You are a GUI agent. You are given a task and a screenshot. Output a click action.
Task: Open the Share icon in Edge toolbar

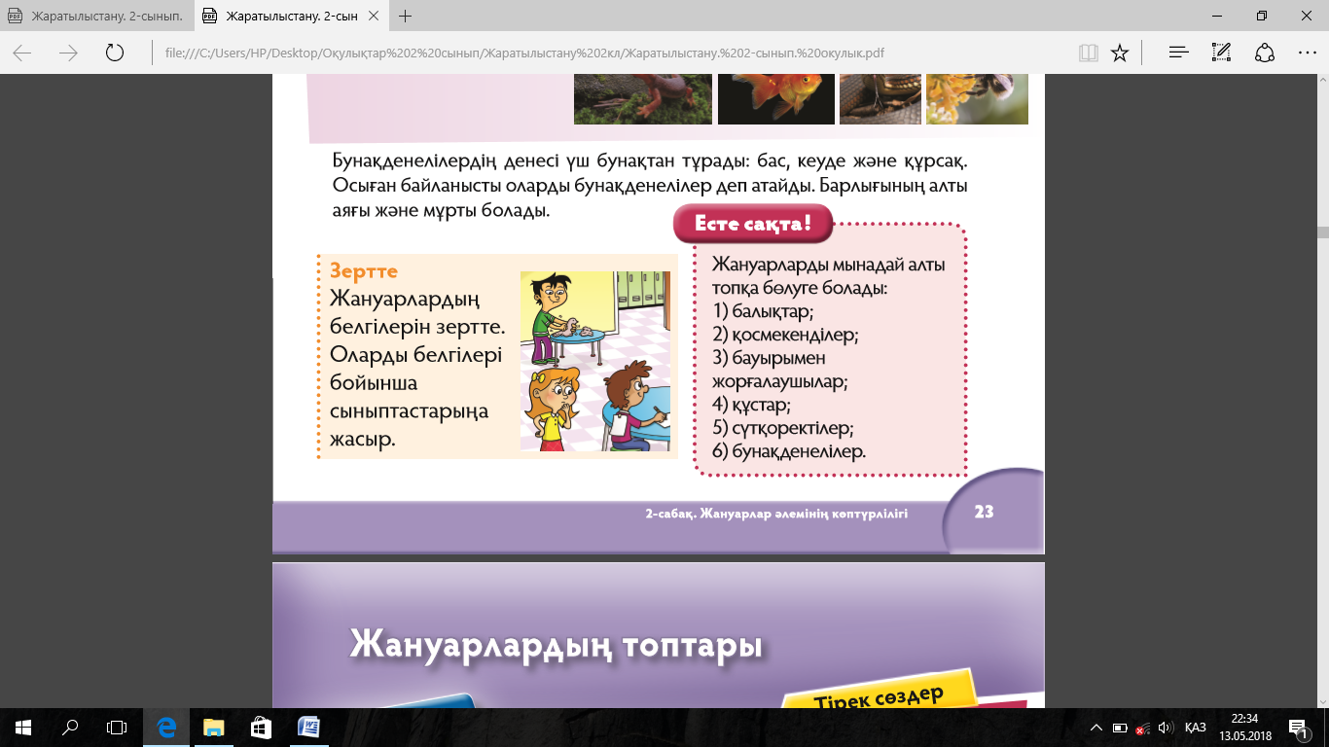(x=1265, y=53)
